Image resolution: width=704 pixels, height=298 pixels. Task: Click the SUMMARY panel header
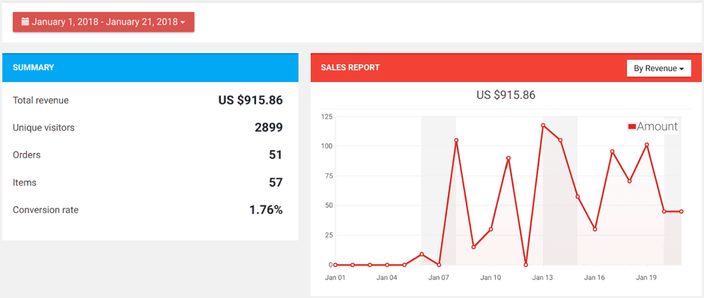151,67
